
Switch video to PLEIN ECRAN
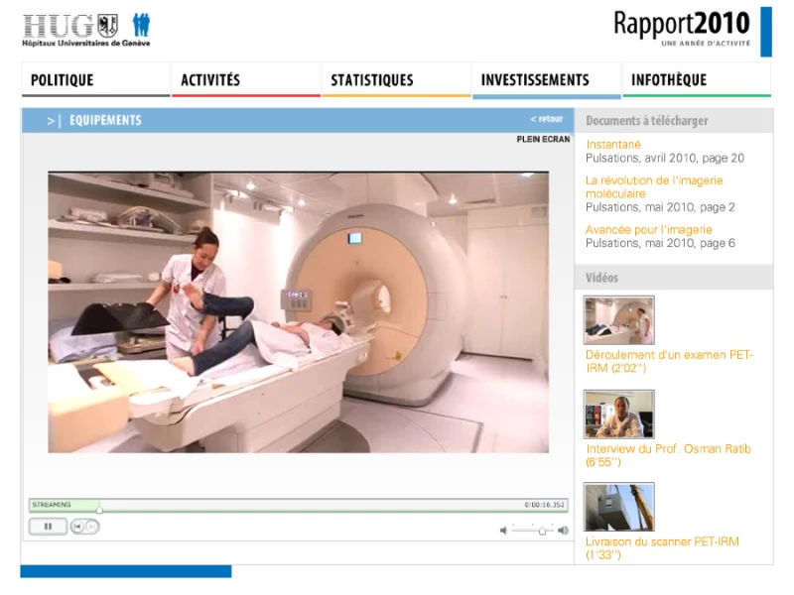(x=543, y=139)
